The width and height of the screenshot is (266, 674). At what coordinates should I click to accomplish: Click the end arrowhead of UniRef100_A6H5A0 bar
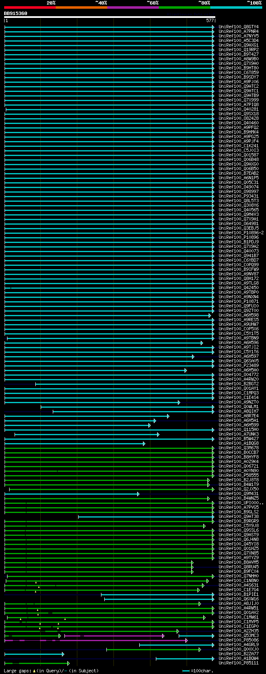click(x=186, y=370)
